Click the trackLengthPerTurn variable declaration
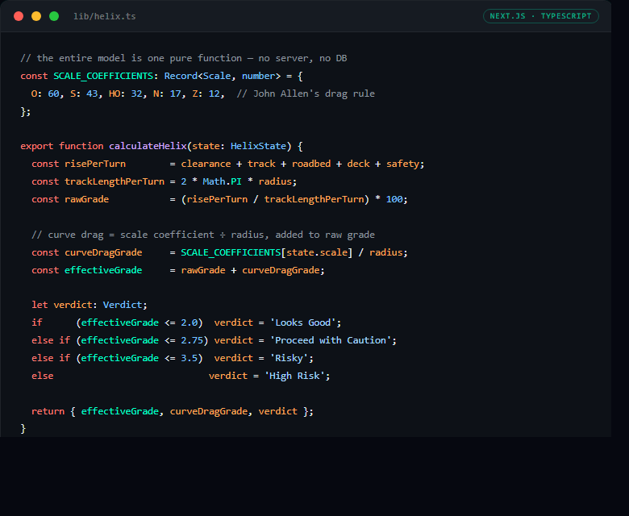This screenshot has height=516, width=629. point(115,181)
